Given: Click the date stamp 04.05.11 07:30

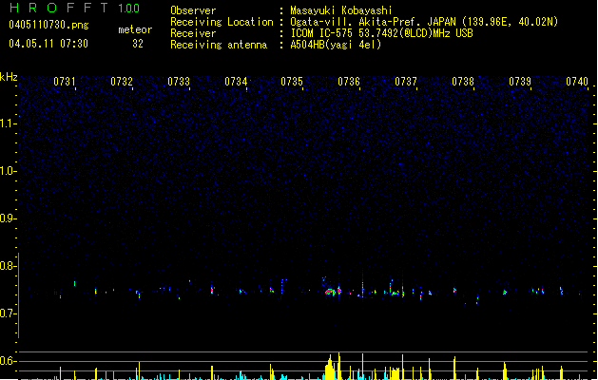Looking at the screenshot, I should pyautogui.click(x=48, y=44).
